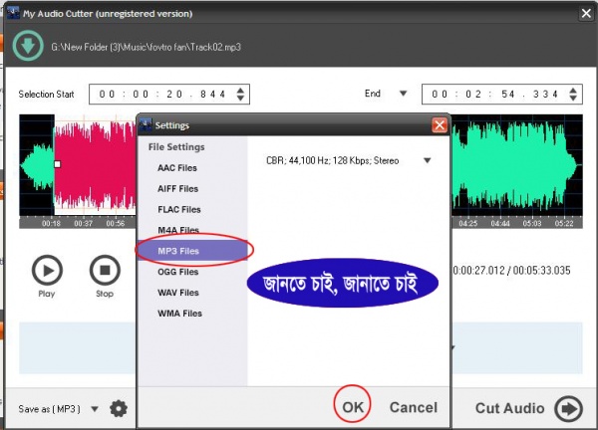Click the Track02.mp3 file path text
Viewport: 598px width, 430px height.
[x=147, y=47]
